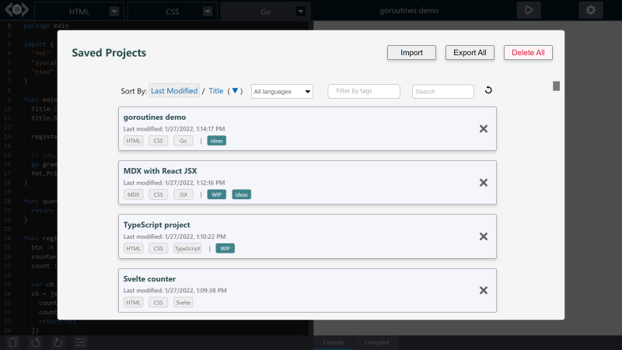Open the All languages dropdown
Screen dimensions: 622x350
[281, 92]
